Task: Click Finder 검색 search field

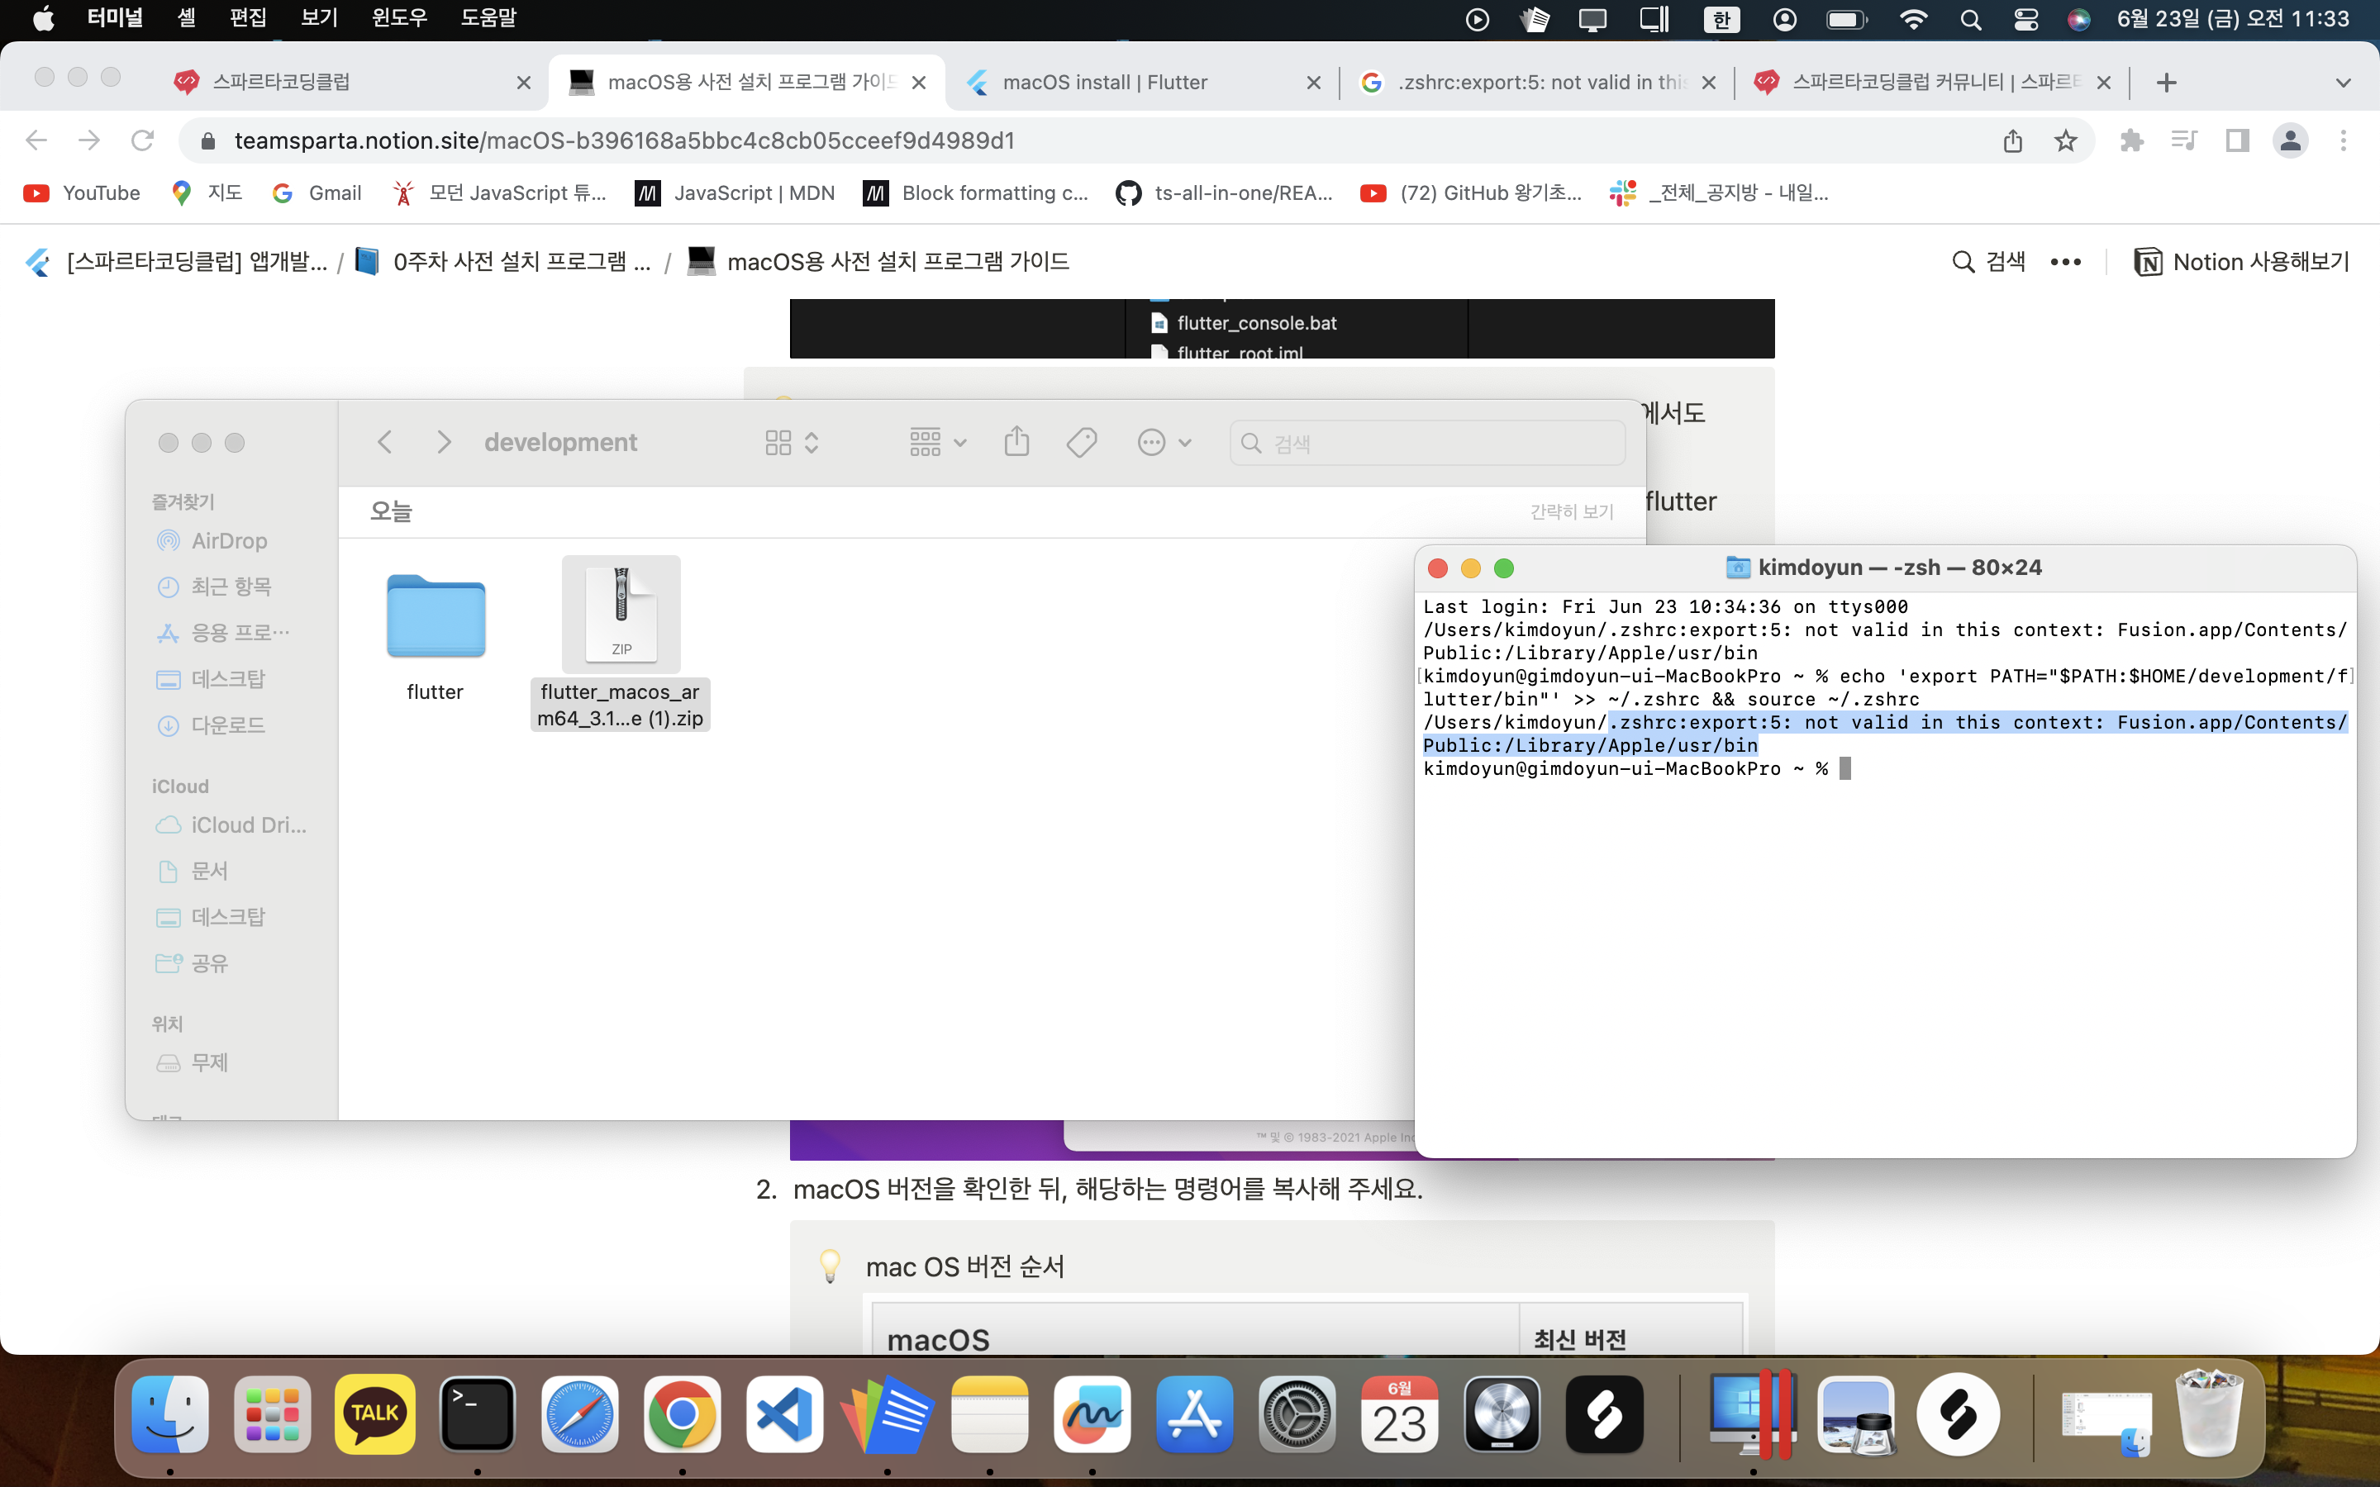Action: pos(1427,443)
